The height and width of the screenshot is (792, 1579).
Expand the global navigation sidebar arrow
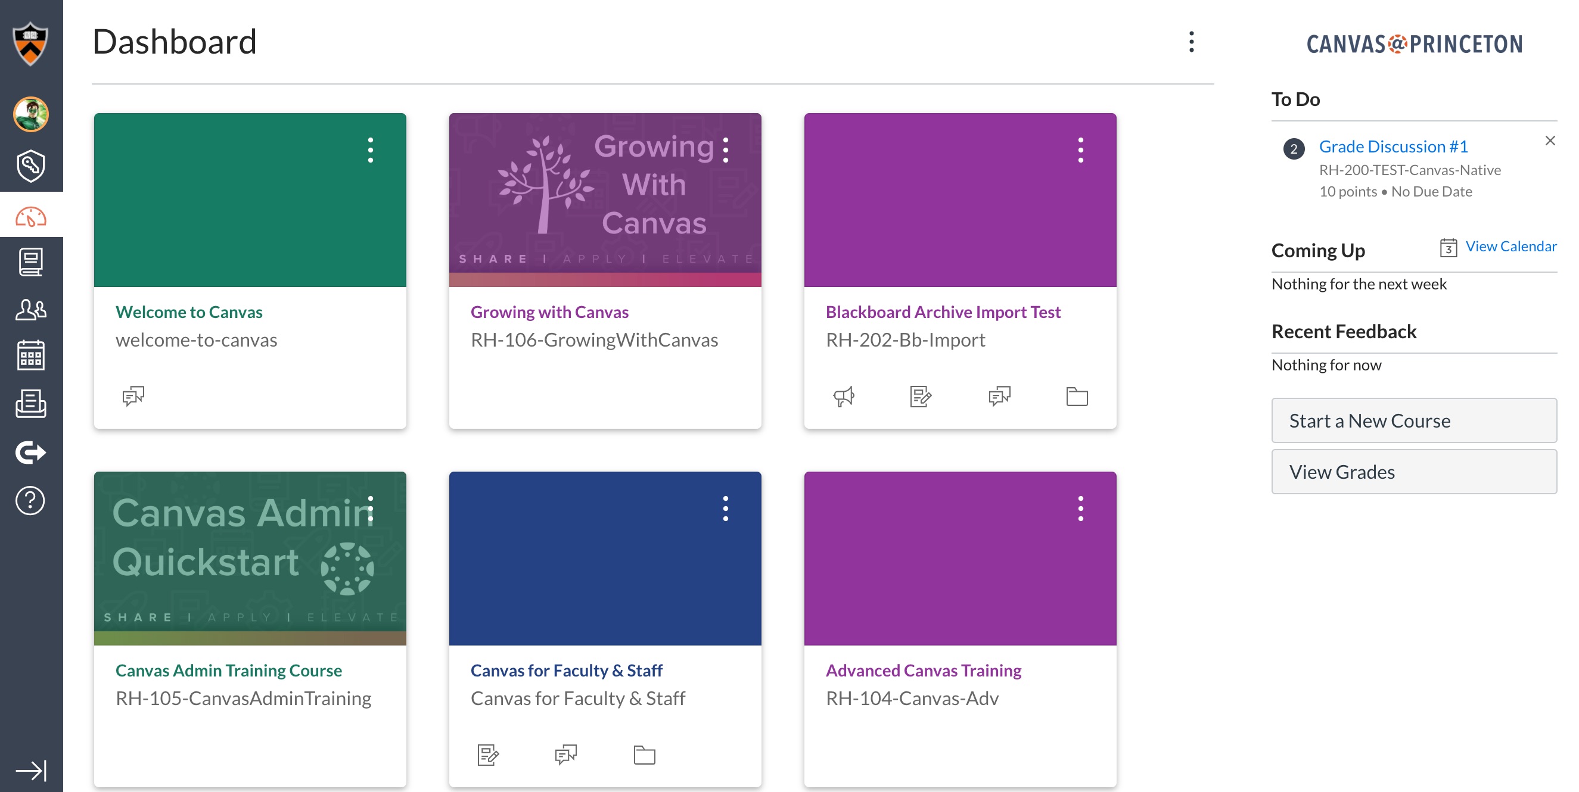(x=30, y=770)
